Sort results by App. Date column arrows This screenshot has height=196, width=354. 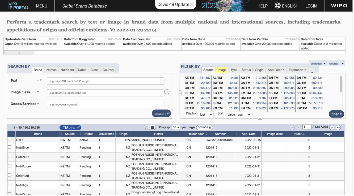click(x=237, y=134)
